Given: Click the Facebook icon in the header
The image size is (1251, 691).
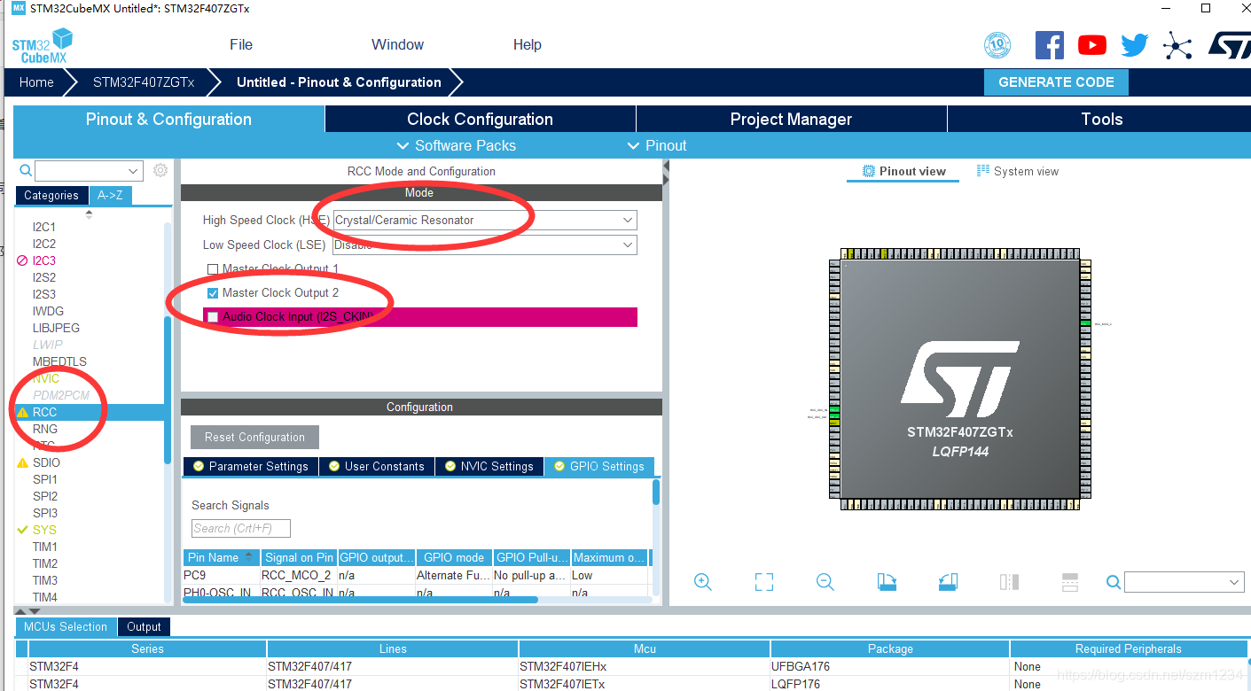Looking at the screenshot, I should (x=1050, y=44).
